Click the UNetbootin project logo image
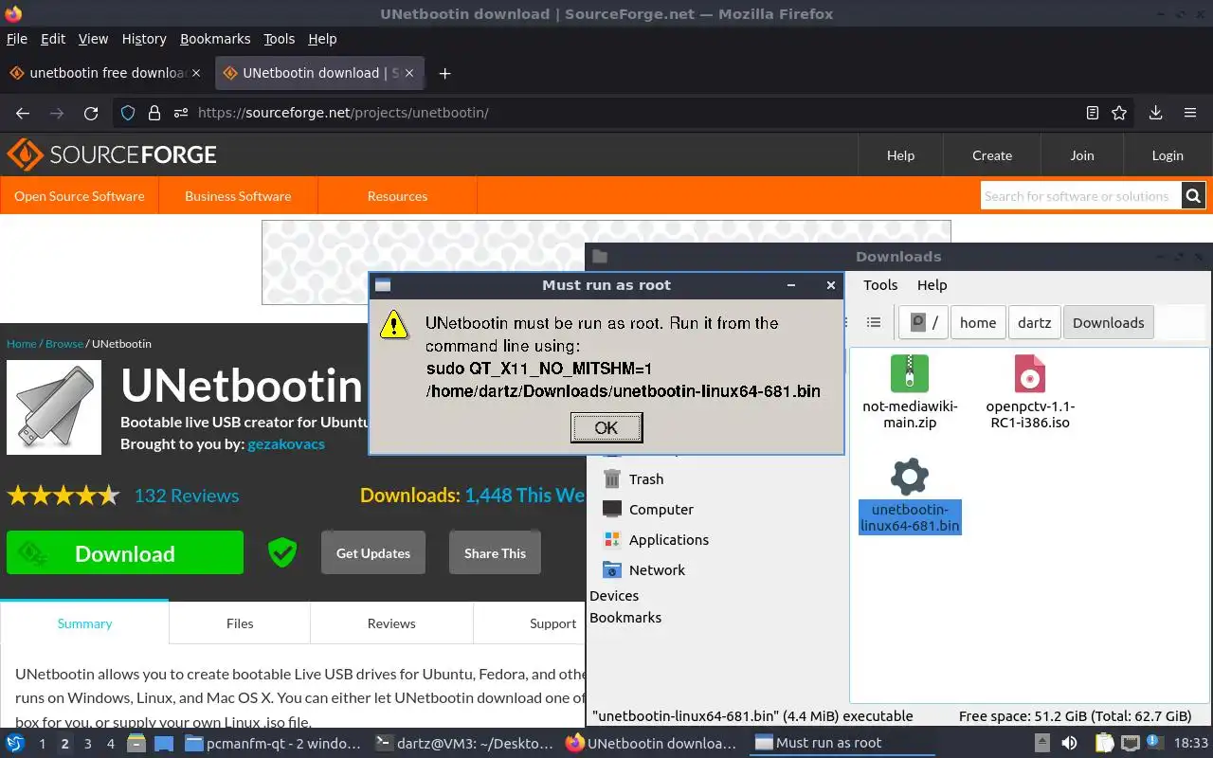 pyautogui.click(x=54, y=406)
